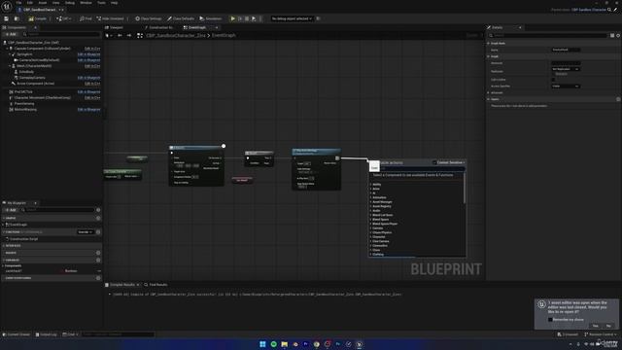The image size is (622, 350).
Task: Open the Help menu
Action: coord(115,3)
